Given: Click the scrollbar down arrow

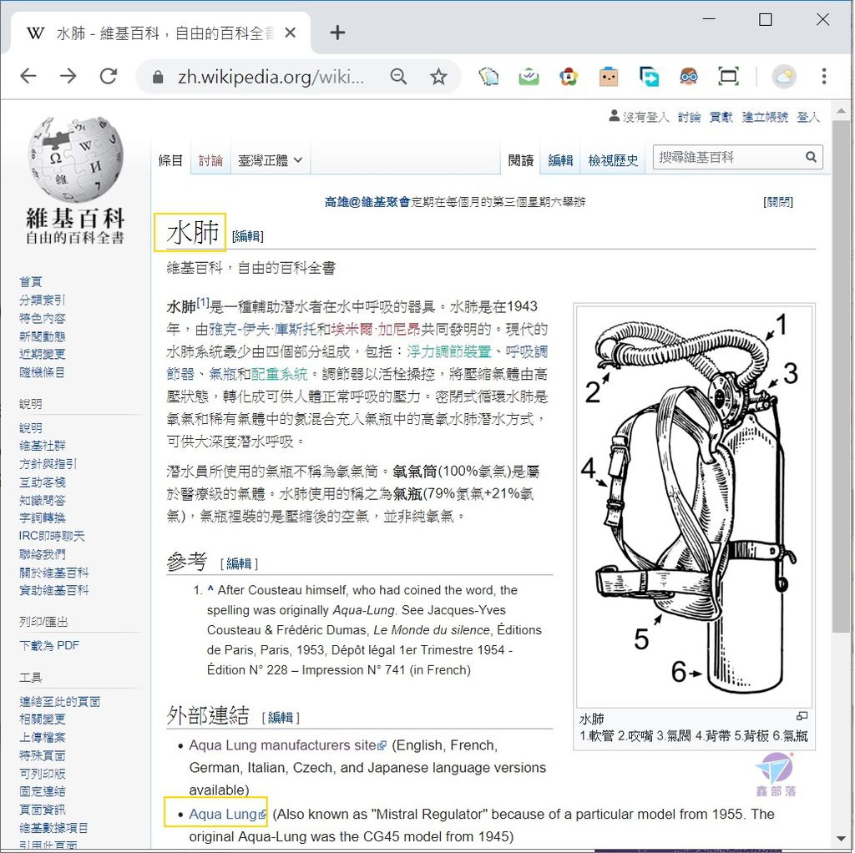Looking at the screenshot, I should [x=840, y=839].
